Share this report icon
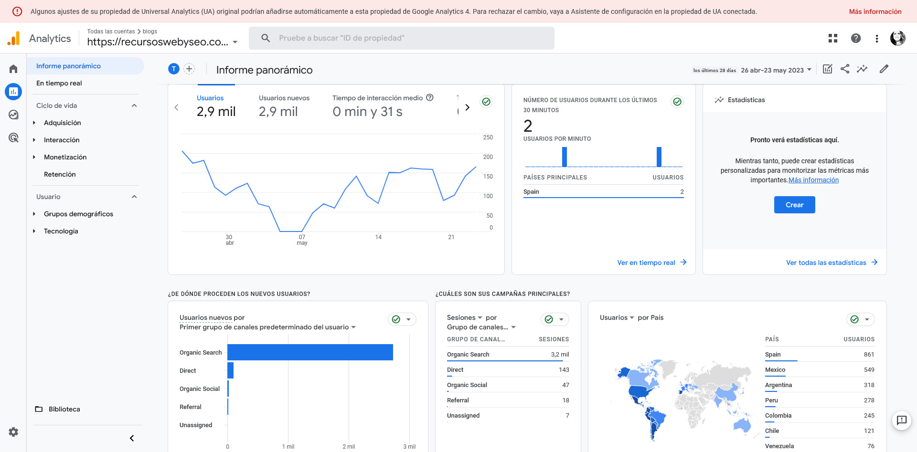 845,69
